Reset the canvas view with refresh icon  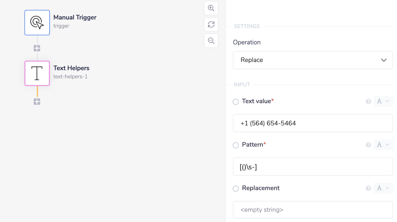211,25
